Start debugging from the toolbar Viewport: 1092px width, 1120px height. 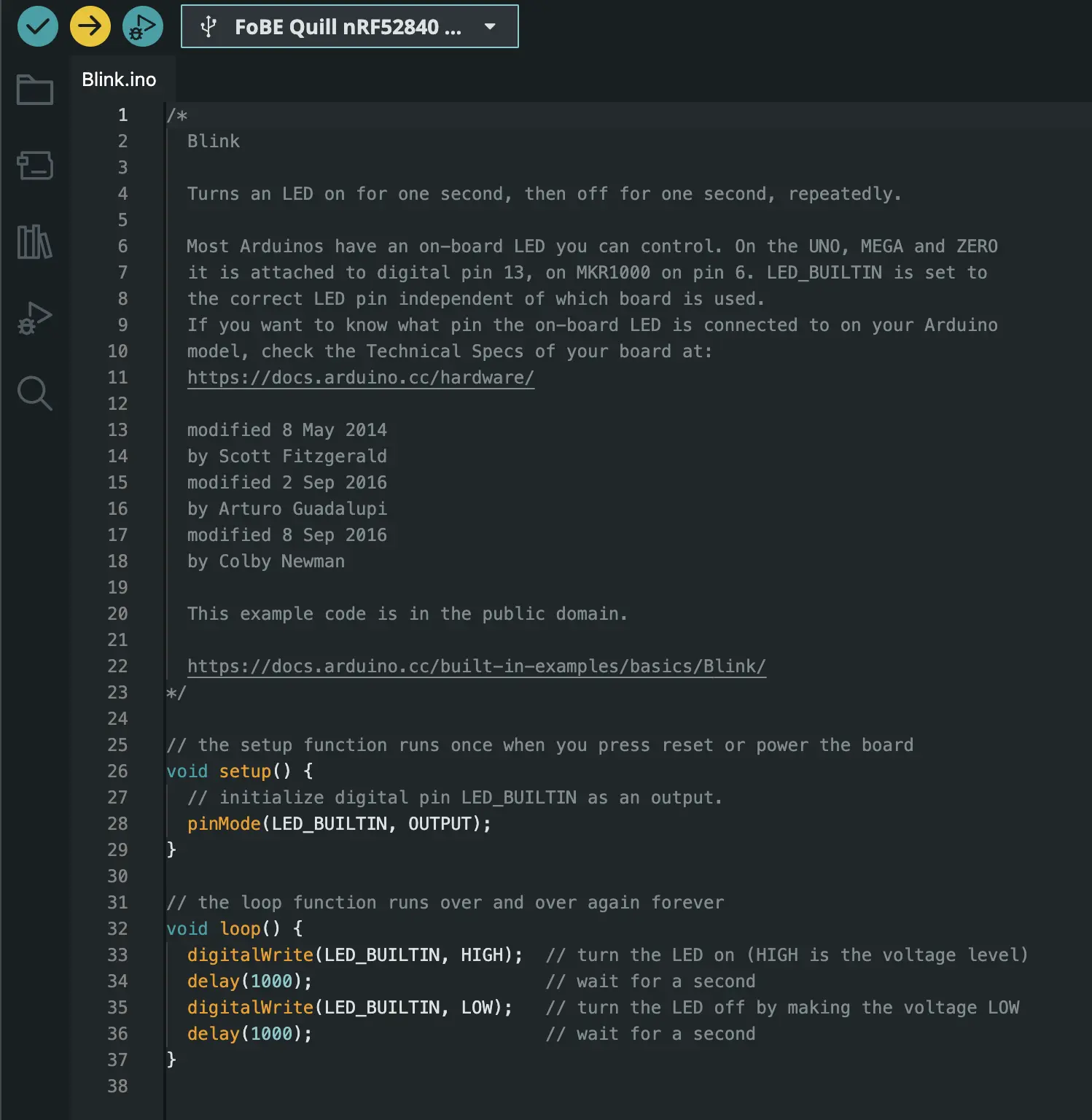[x=142, y=26]
